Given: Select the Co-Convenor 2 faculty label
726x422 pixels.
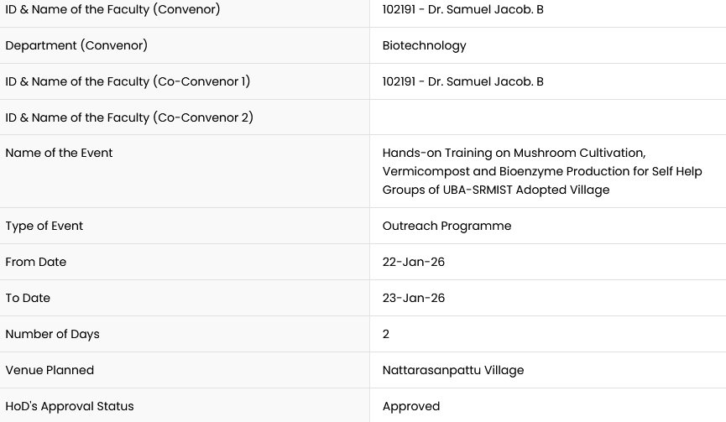Looking at the screenshot, I should tap(129, 117).
